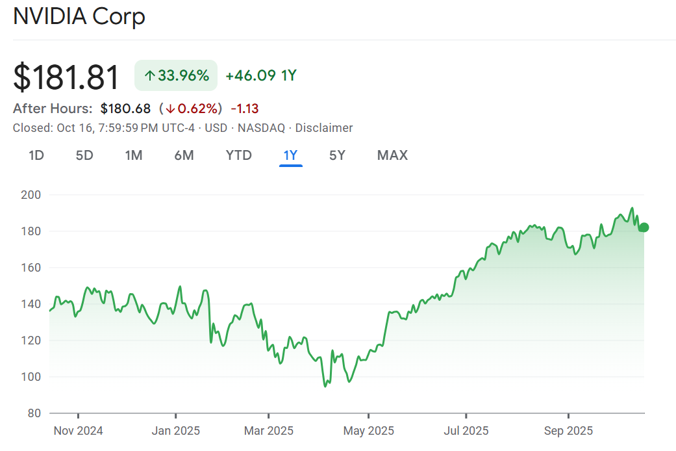This screenshot has width=676, height=451.
Task: Click the Sep 2025 axis label
Action: (568, 431)
